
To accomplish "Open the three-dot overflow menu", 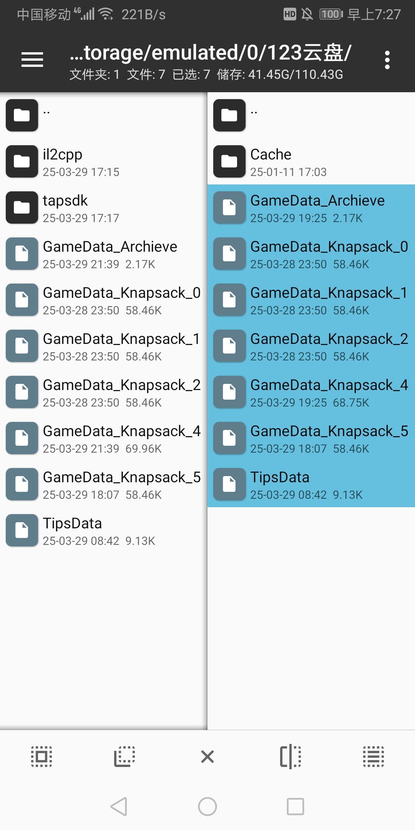I will 387,60.
